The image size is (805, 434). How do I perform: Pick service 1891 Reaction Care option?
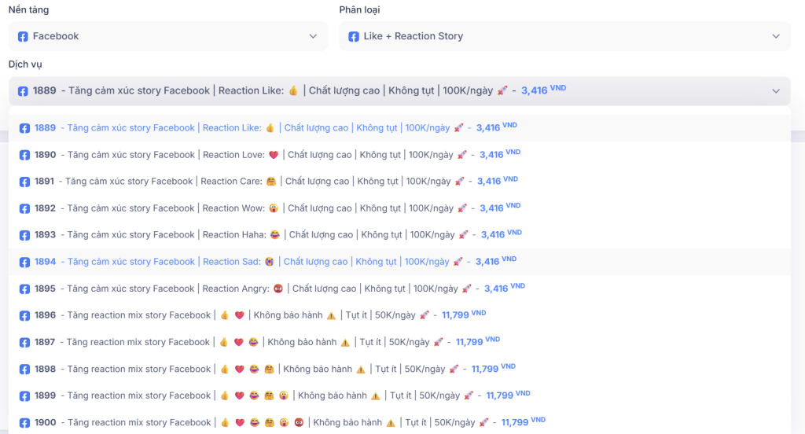coord(236,182)
